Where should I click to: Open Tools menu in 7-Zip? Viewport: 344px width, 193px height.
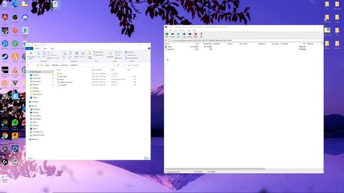coord(189,30)
